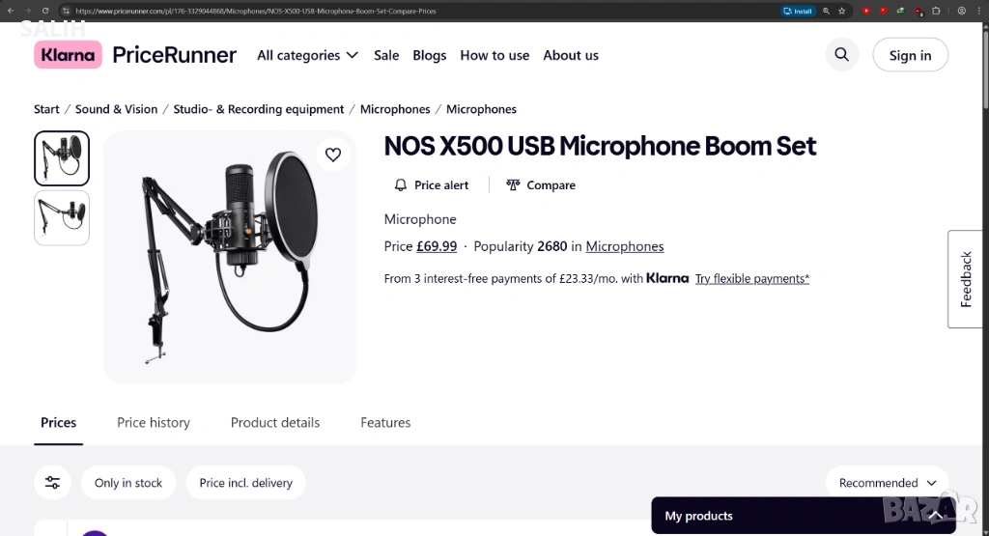989x536 pixels.
Task: Click the Install app button in address bar
Action: (798, 11)
